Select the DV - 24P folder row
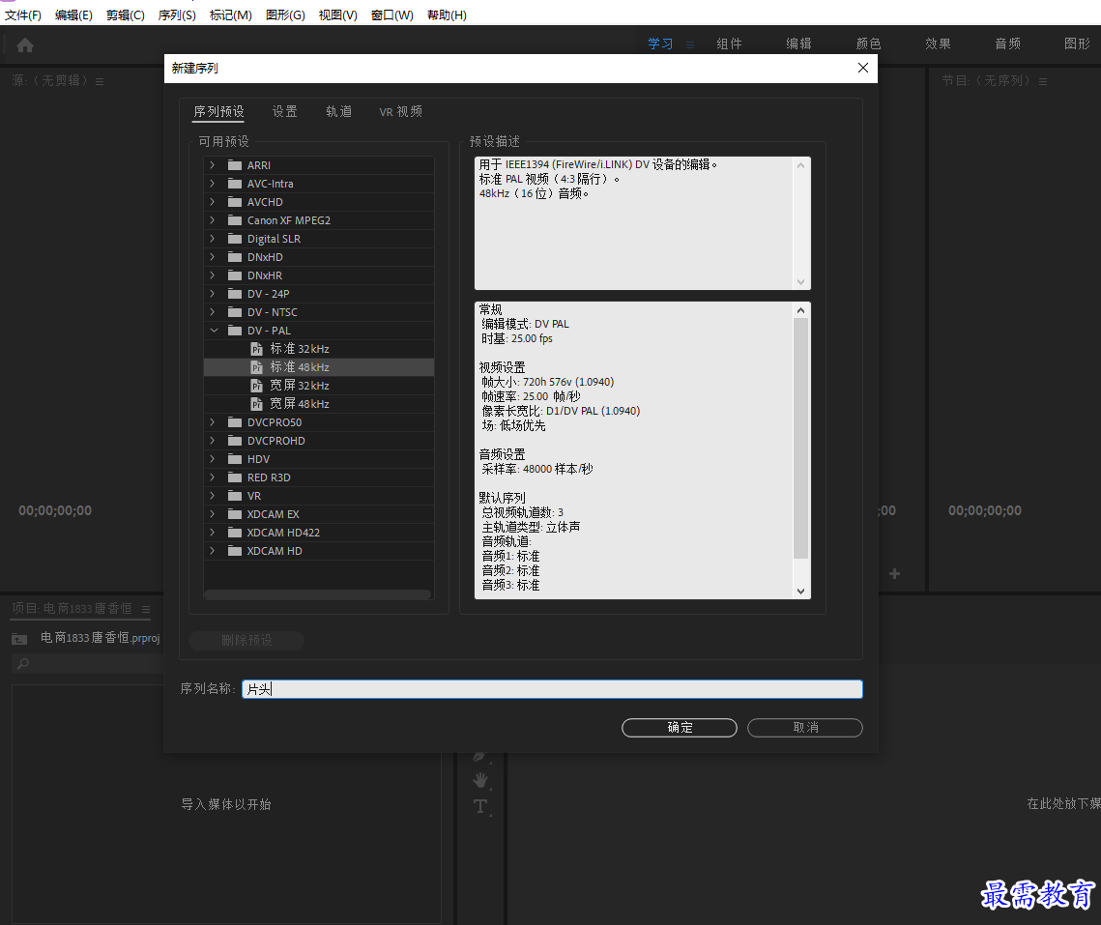 (319, 294)
